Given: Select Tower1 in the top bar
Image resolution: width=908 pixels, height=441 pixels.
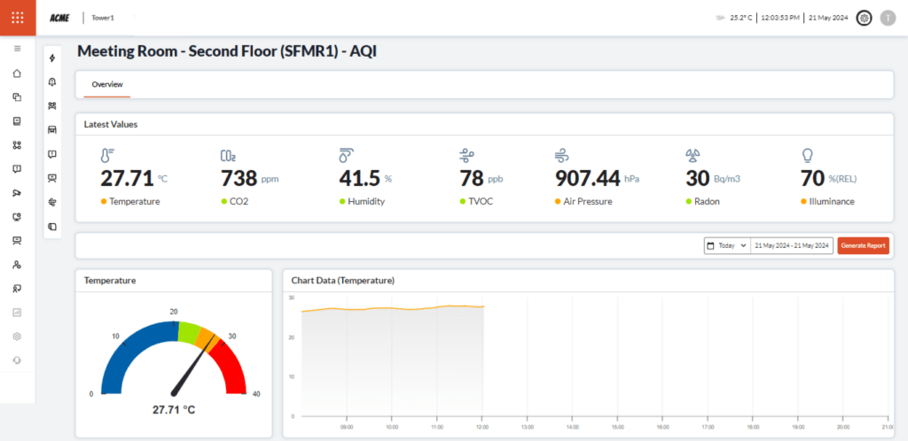Looking at the screenshot, I should (x=103, y=18).
